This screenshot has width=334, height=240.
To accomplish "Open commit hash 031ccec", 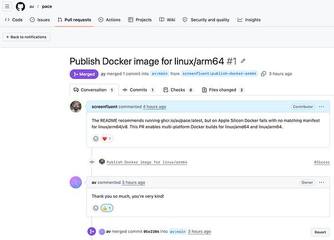I will click(322, 162).
